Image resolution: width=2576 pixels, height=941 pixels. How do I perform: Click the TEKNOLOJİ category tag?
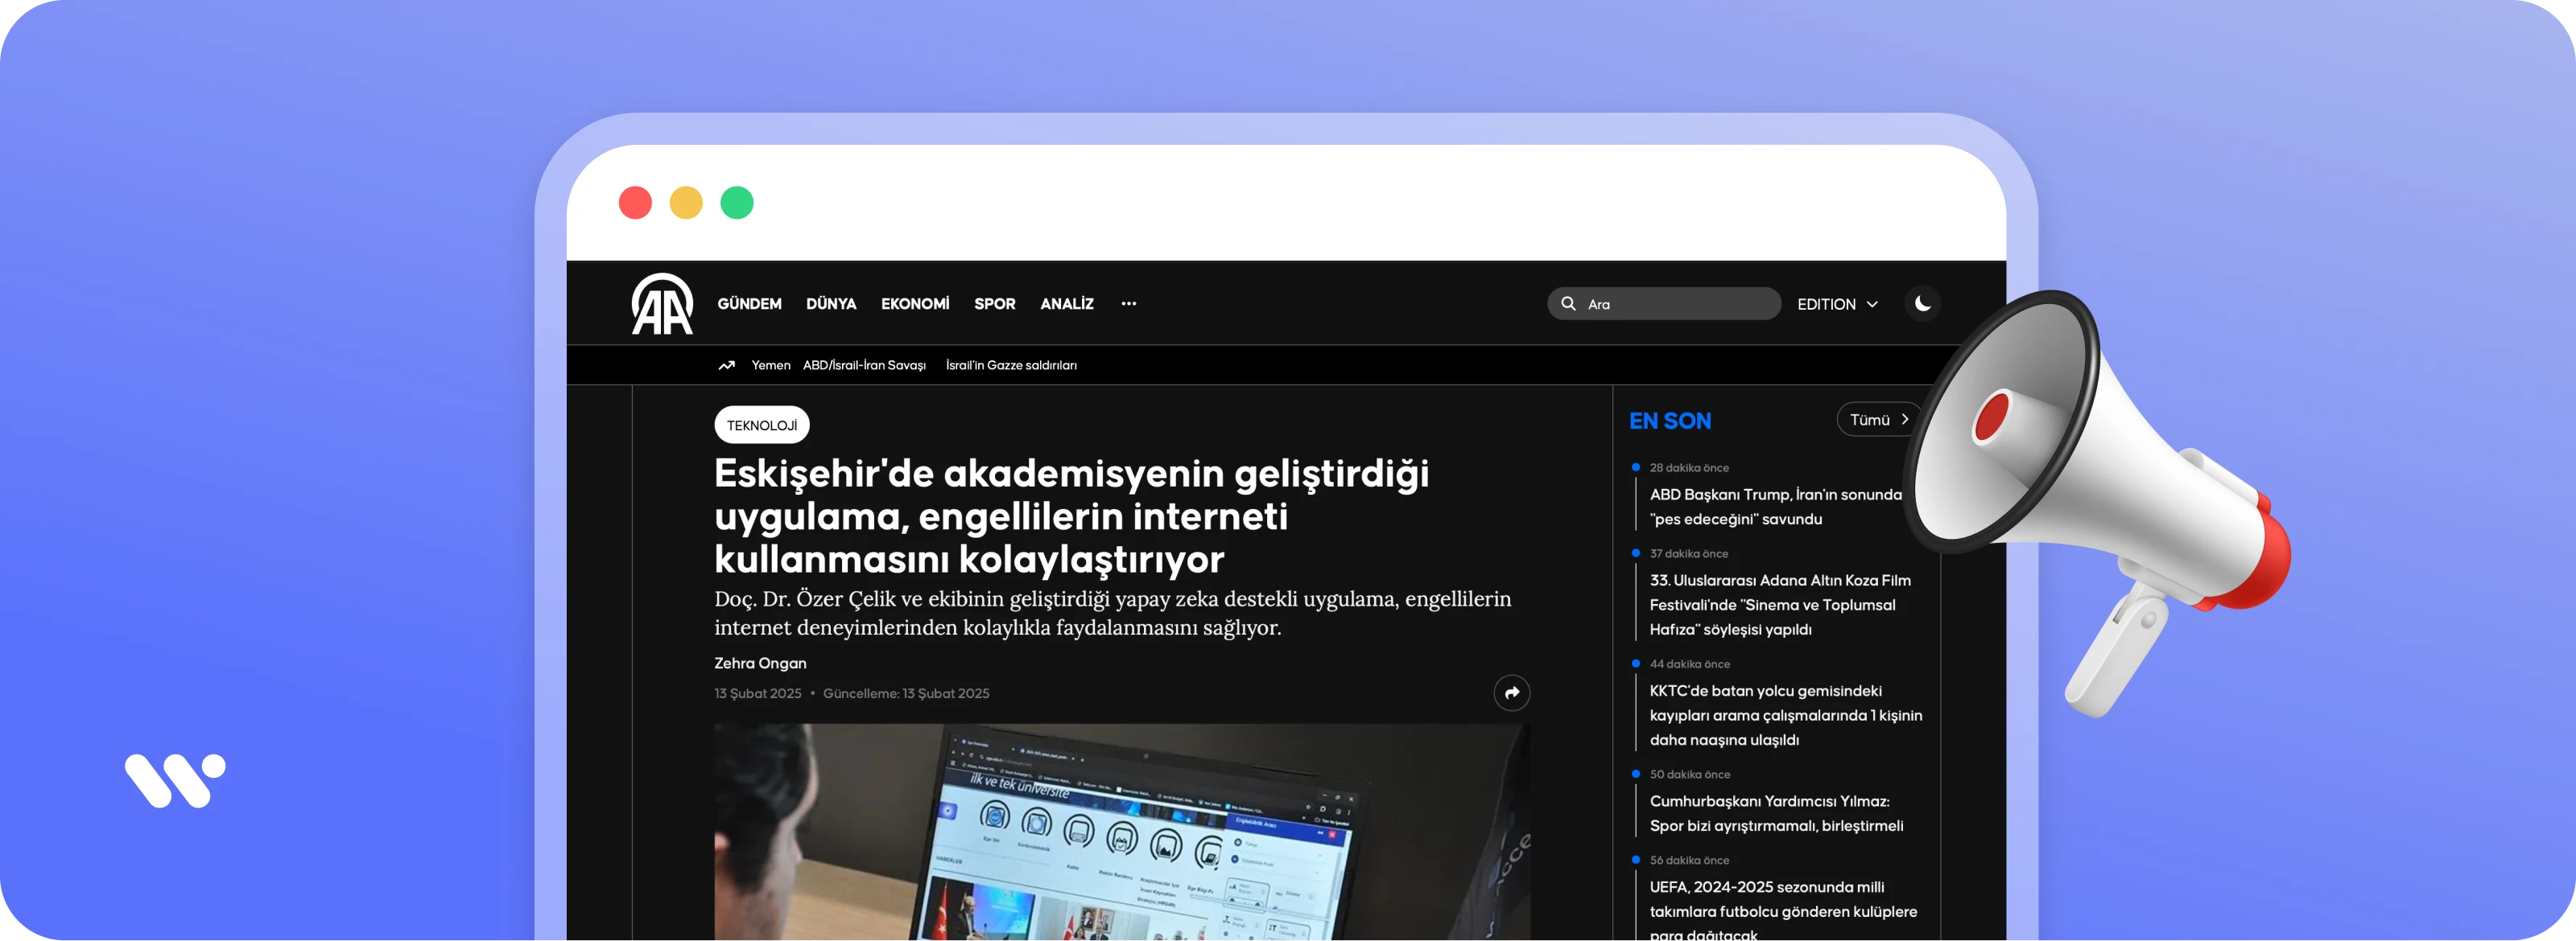[762, 425]
